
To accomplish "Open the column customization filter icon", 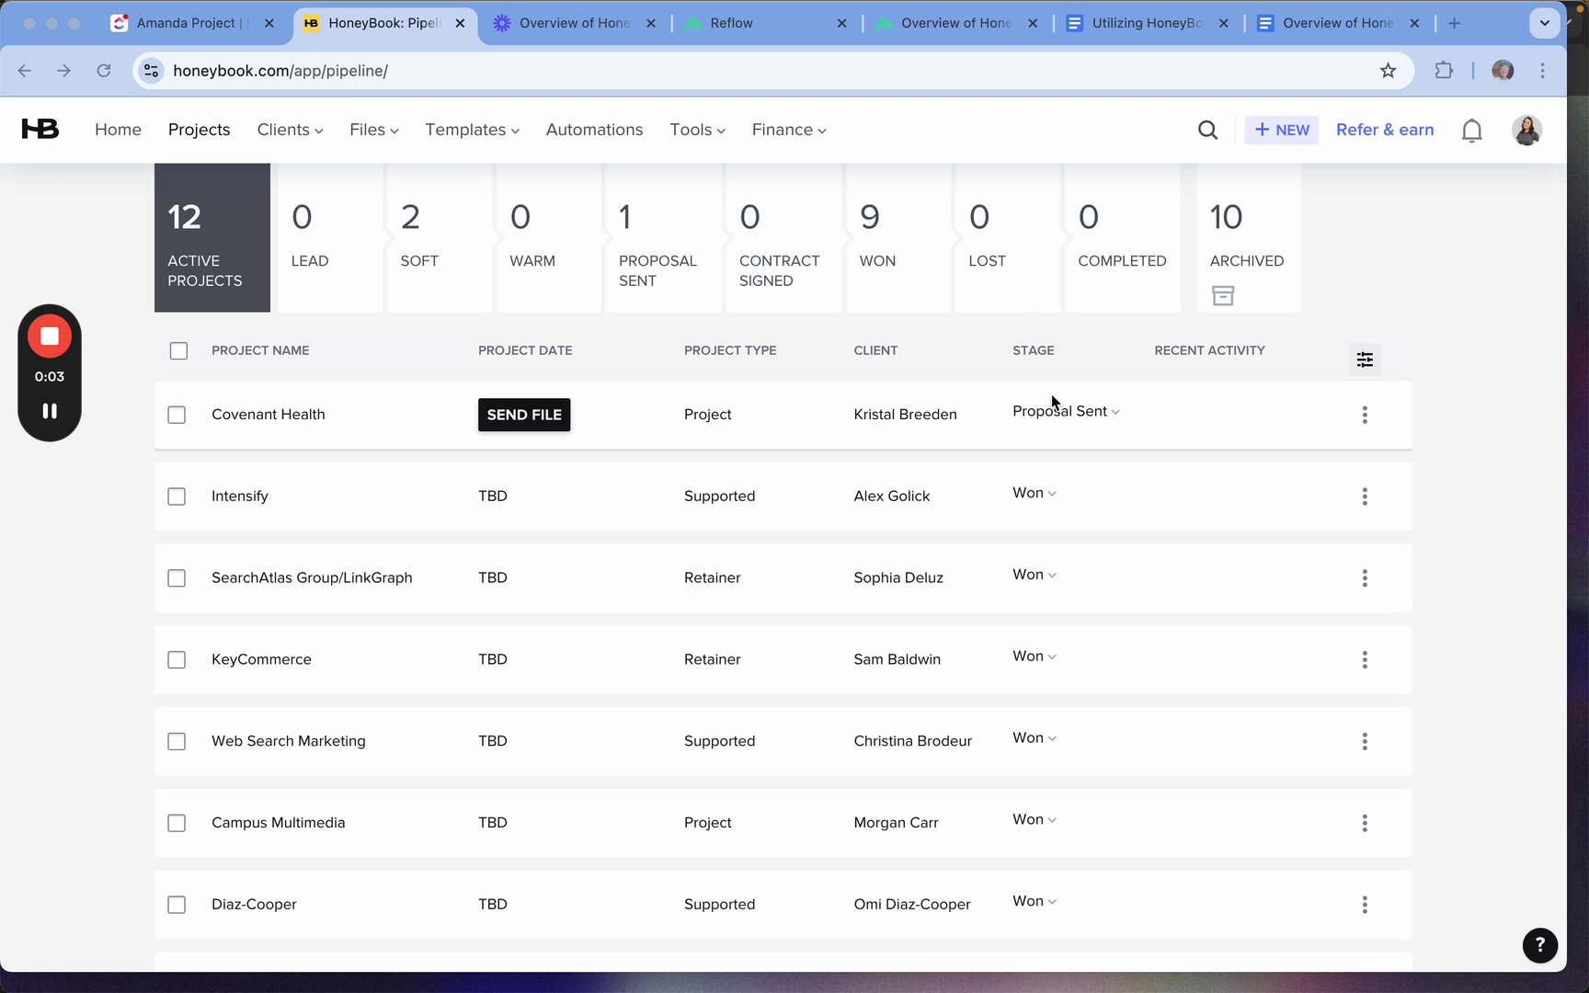I will coord(1365,360).
